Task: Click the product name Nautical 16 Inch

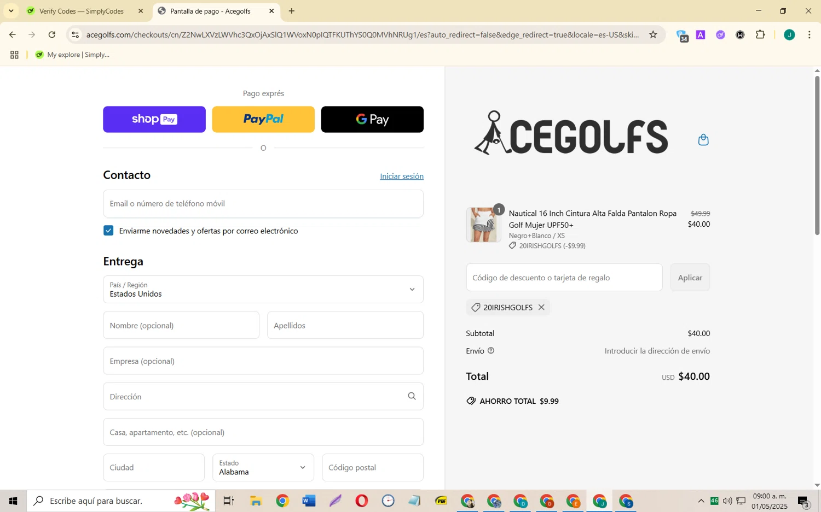Action: [x=593, y=219]
